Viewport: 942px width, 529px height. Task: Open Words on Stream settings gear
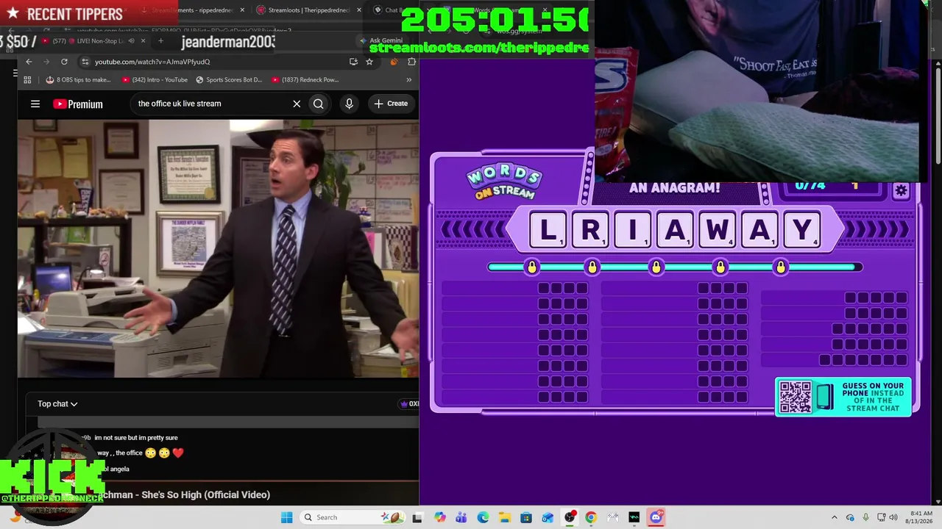click(901, 191)
